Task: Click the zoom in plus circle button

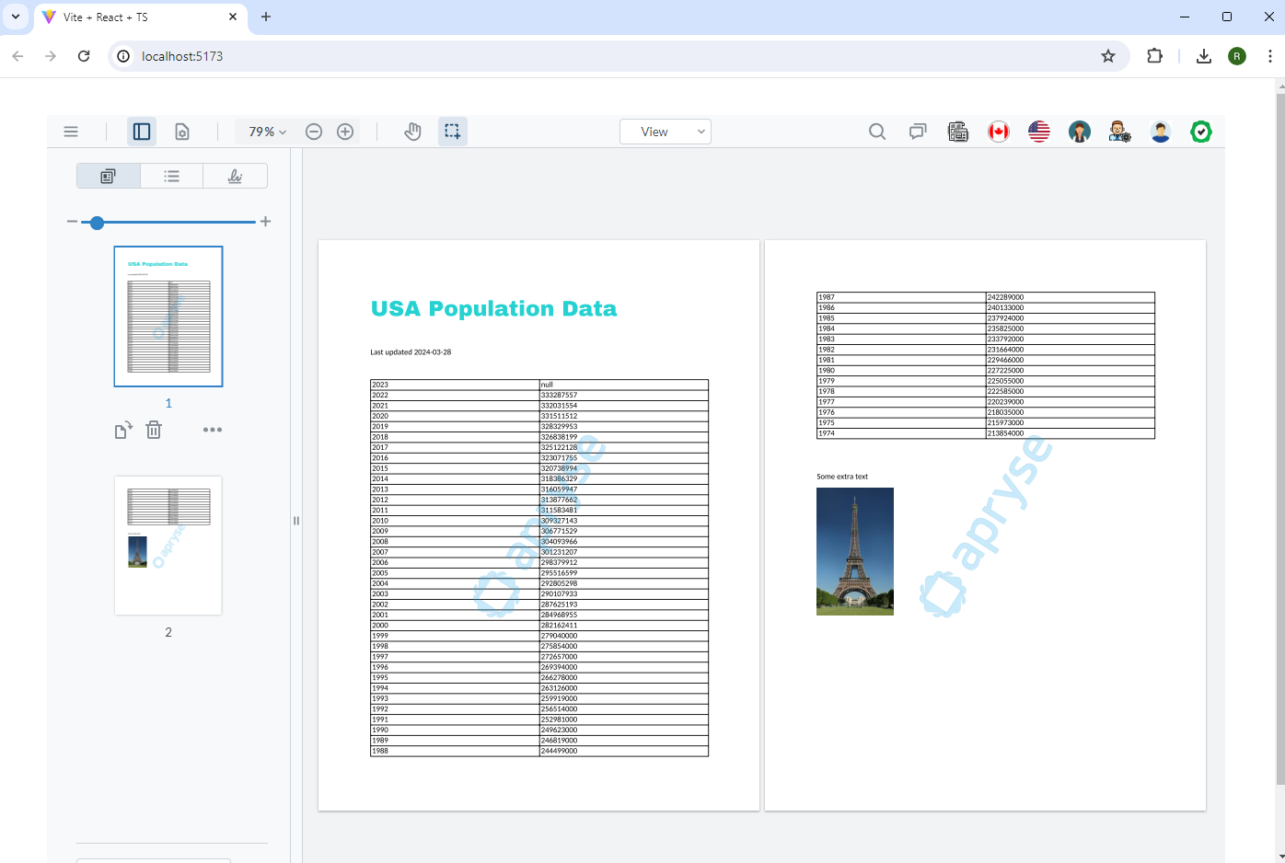Action: click(345, 132)
